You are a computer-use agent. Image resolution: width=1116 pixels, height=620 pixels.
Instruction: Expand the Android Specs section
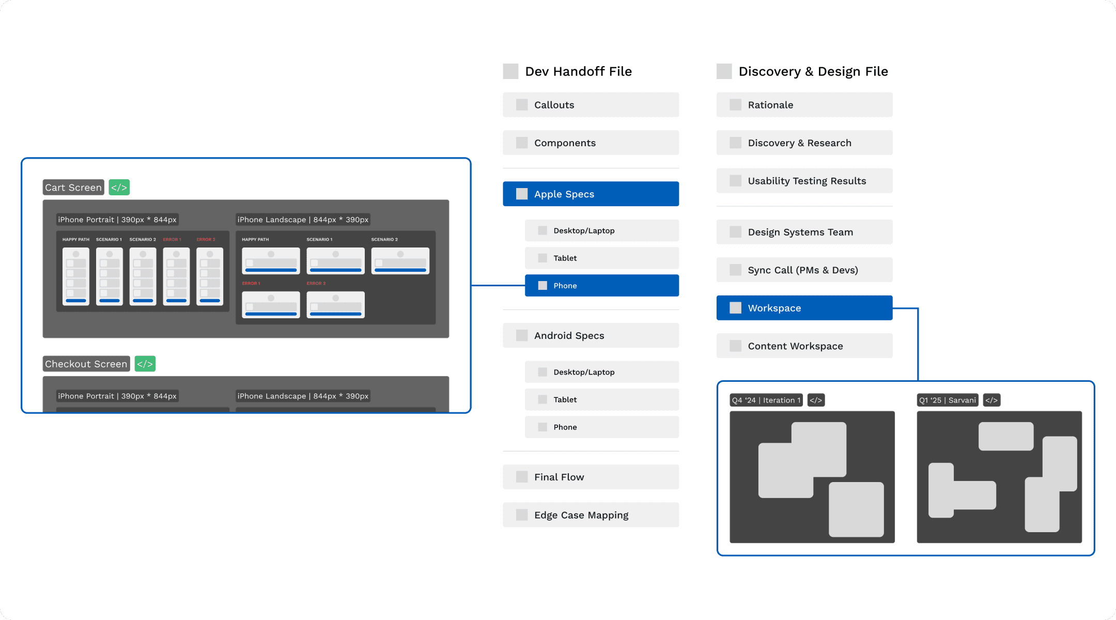pyautogui.click(x=591, y=335)
